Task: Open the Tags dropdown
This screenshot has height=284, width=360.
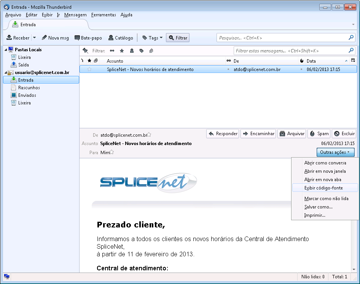Action: tap(153, 38)
